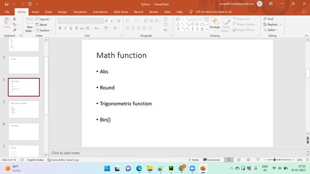This screenshot has height=174, width=310.
Task: Click Zoom In plus button
Action: (294, 160)
